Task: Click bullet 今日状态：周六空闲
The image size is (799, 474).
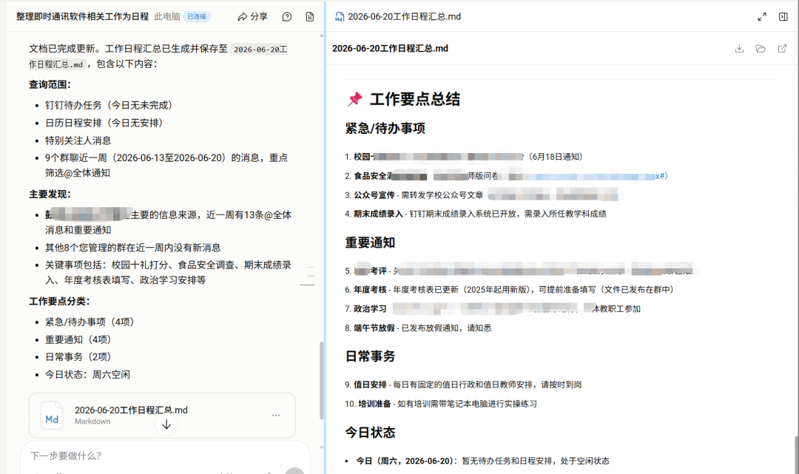Action: (x=87, y=375)
